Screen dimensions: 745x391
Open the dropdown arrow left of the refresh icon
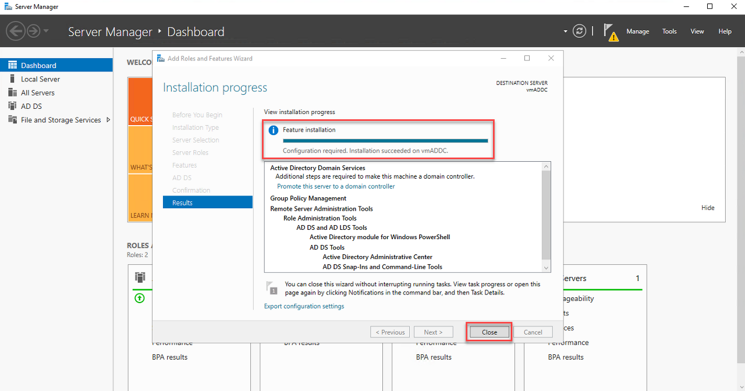coord(565,31)
